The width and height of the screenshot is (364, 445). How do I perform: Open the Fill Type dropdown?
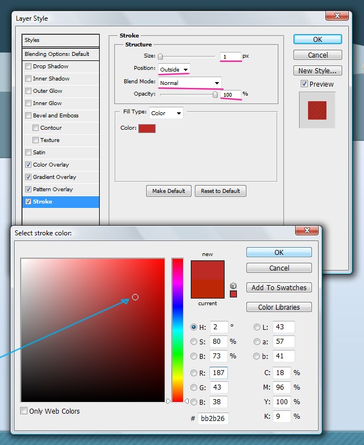166,113
